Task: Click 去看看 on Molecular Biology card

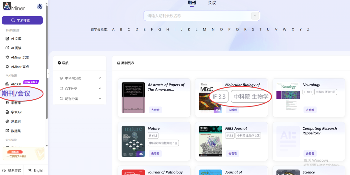Action: point(233,110)
